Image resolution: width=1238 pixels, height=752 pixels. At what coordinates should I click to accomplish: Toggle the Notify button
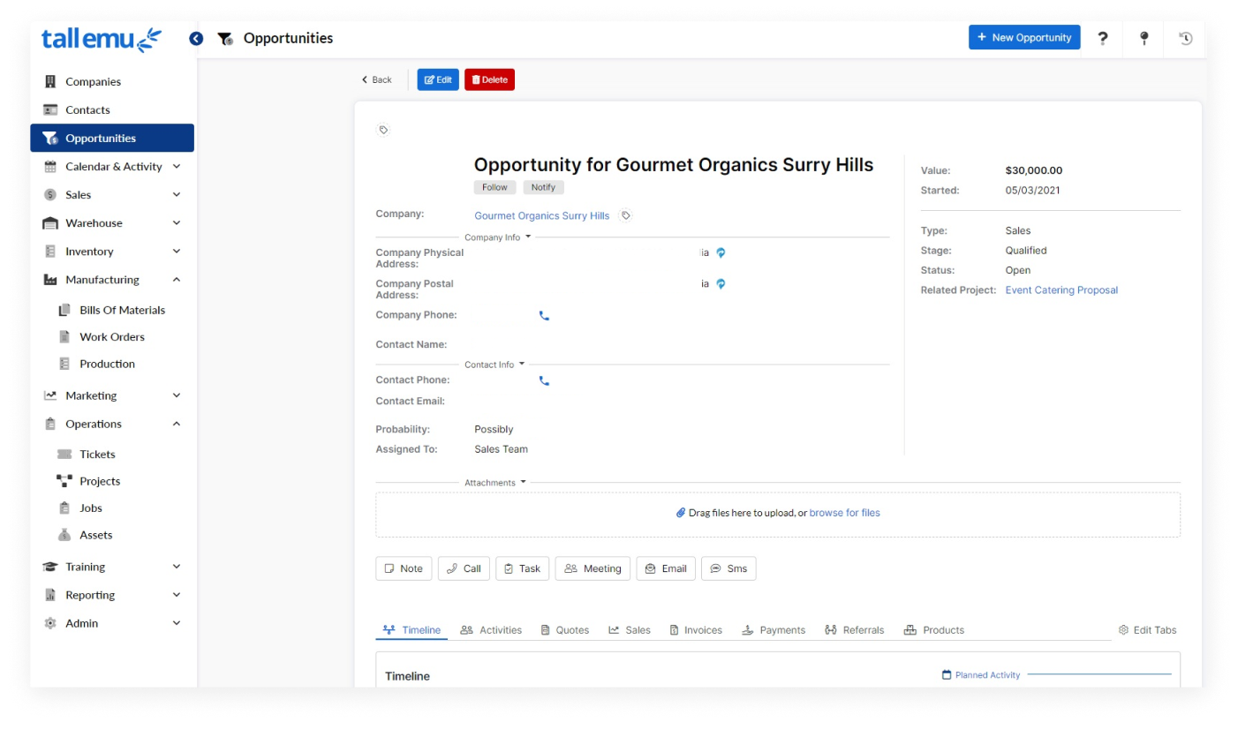tap(543, 187)
